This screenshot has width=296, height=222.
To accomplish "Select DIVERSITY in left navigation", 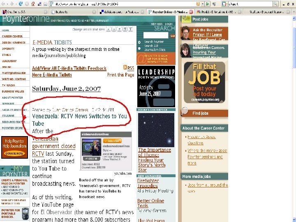I will pos(8,49).
